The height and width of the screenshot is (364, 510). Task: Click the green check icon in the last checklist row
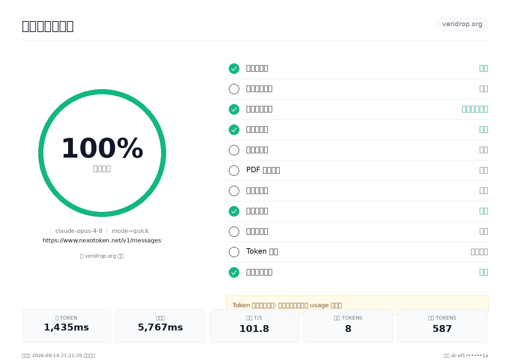tap(234, 272)
